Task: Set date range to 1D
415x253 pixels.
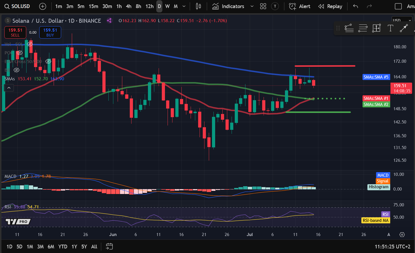Action: point(10,247)
